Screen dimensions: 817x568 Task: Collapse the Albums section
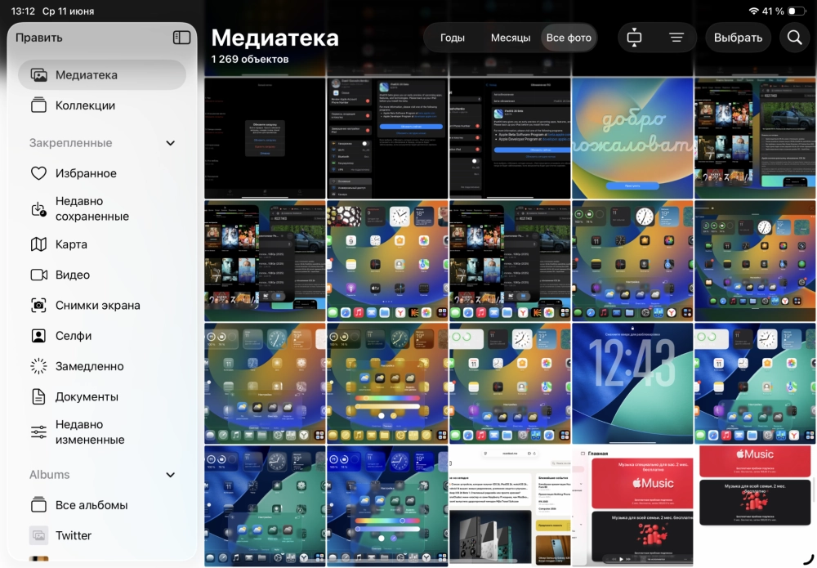click(170, 475)
